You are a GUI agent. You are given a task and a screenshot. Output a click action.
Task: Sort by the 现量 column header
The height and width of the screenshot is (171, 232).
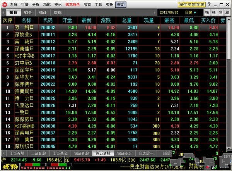pos(149,20)
